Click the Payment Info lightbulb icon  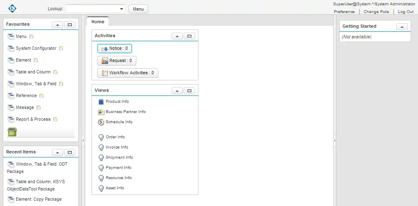coord(101,168)
